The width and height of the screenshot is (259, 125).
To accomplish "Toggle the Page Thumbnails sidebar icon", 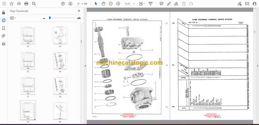I will [4, 20].
